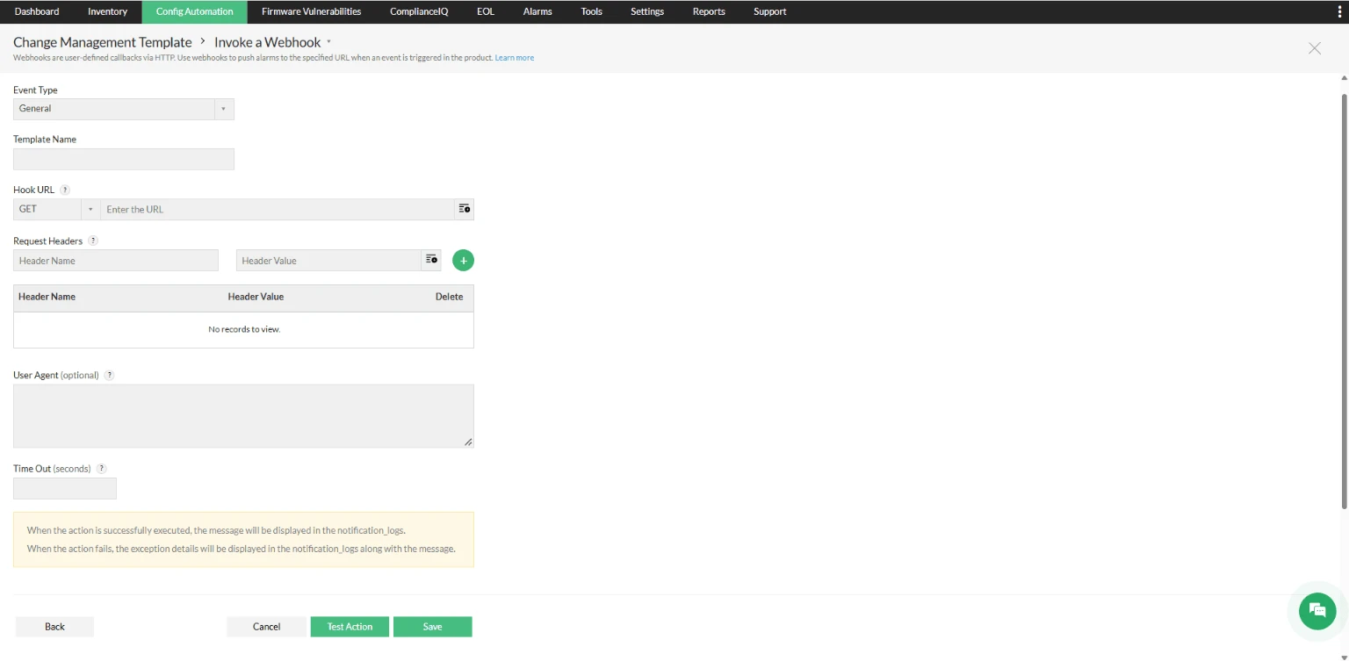Click the Hook URL help question mark
This screenshot has width=1349, height=661.
pos(65,190)
